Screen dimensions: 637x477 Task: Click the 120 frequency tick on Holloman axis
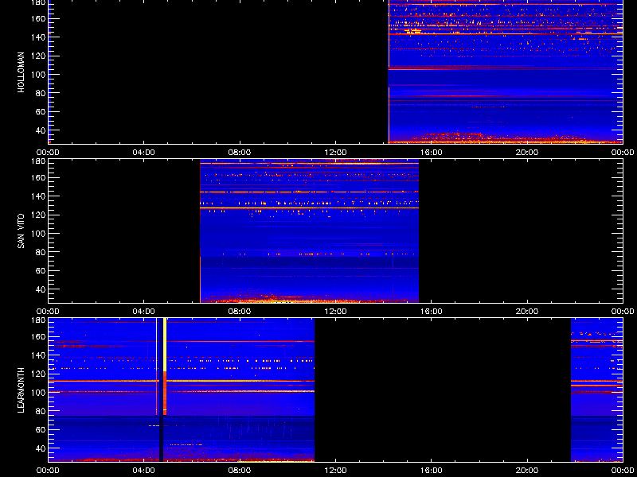pyautogui.click(x=38, y=56)
